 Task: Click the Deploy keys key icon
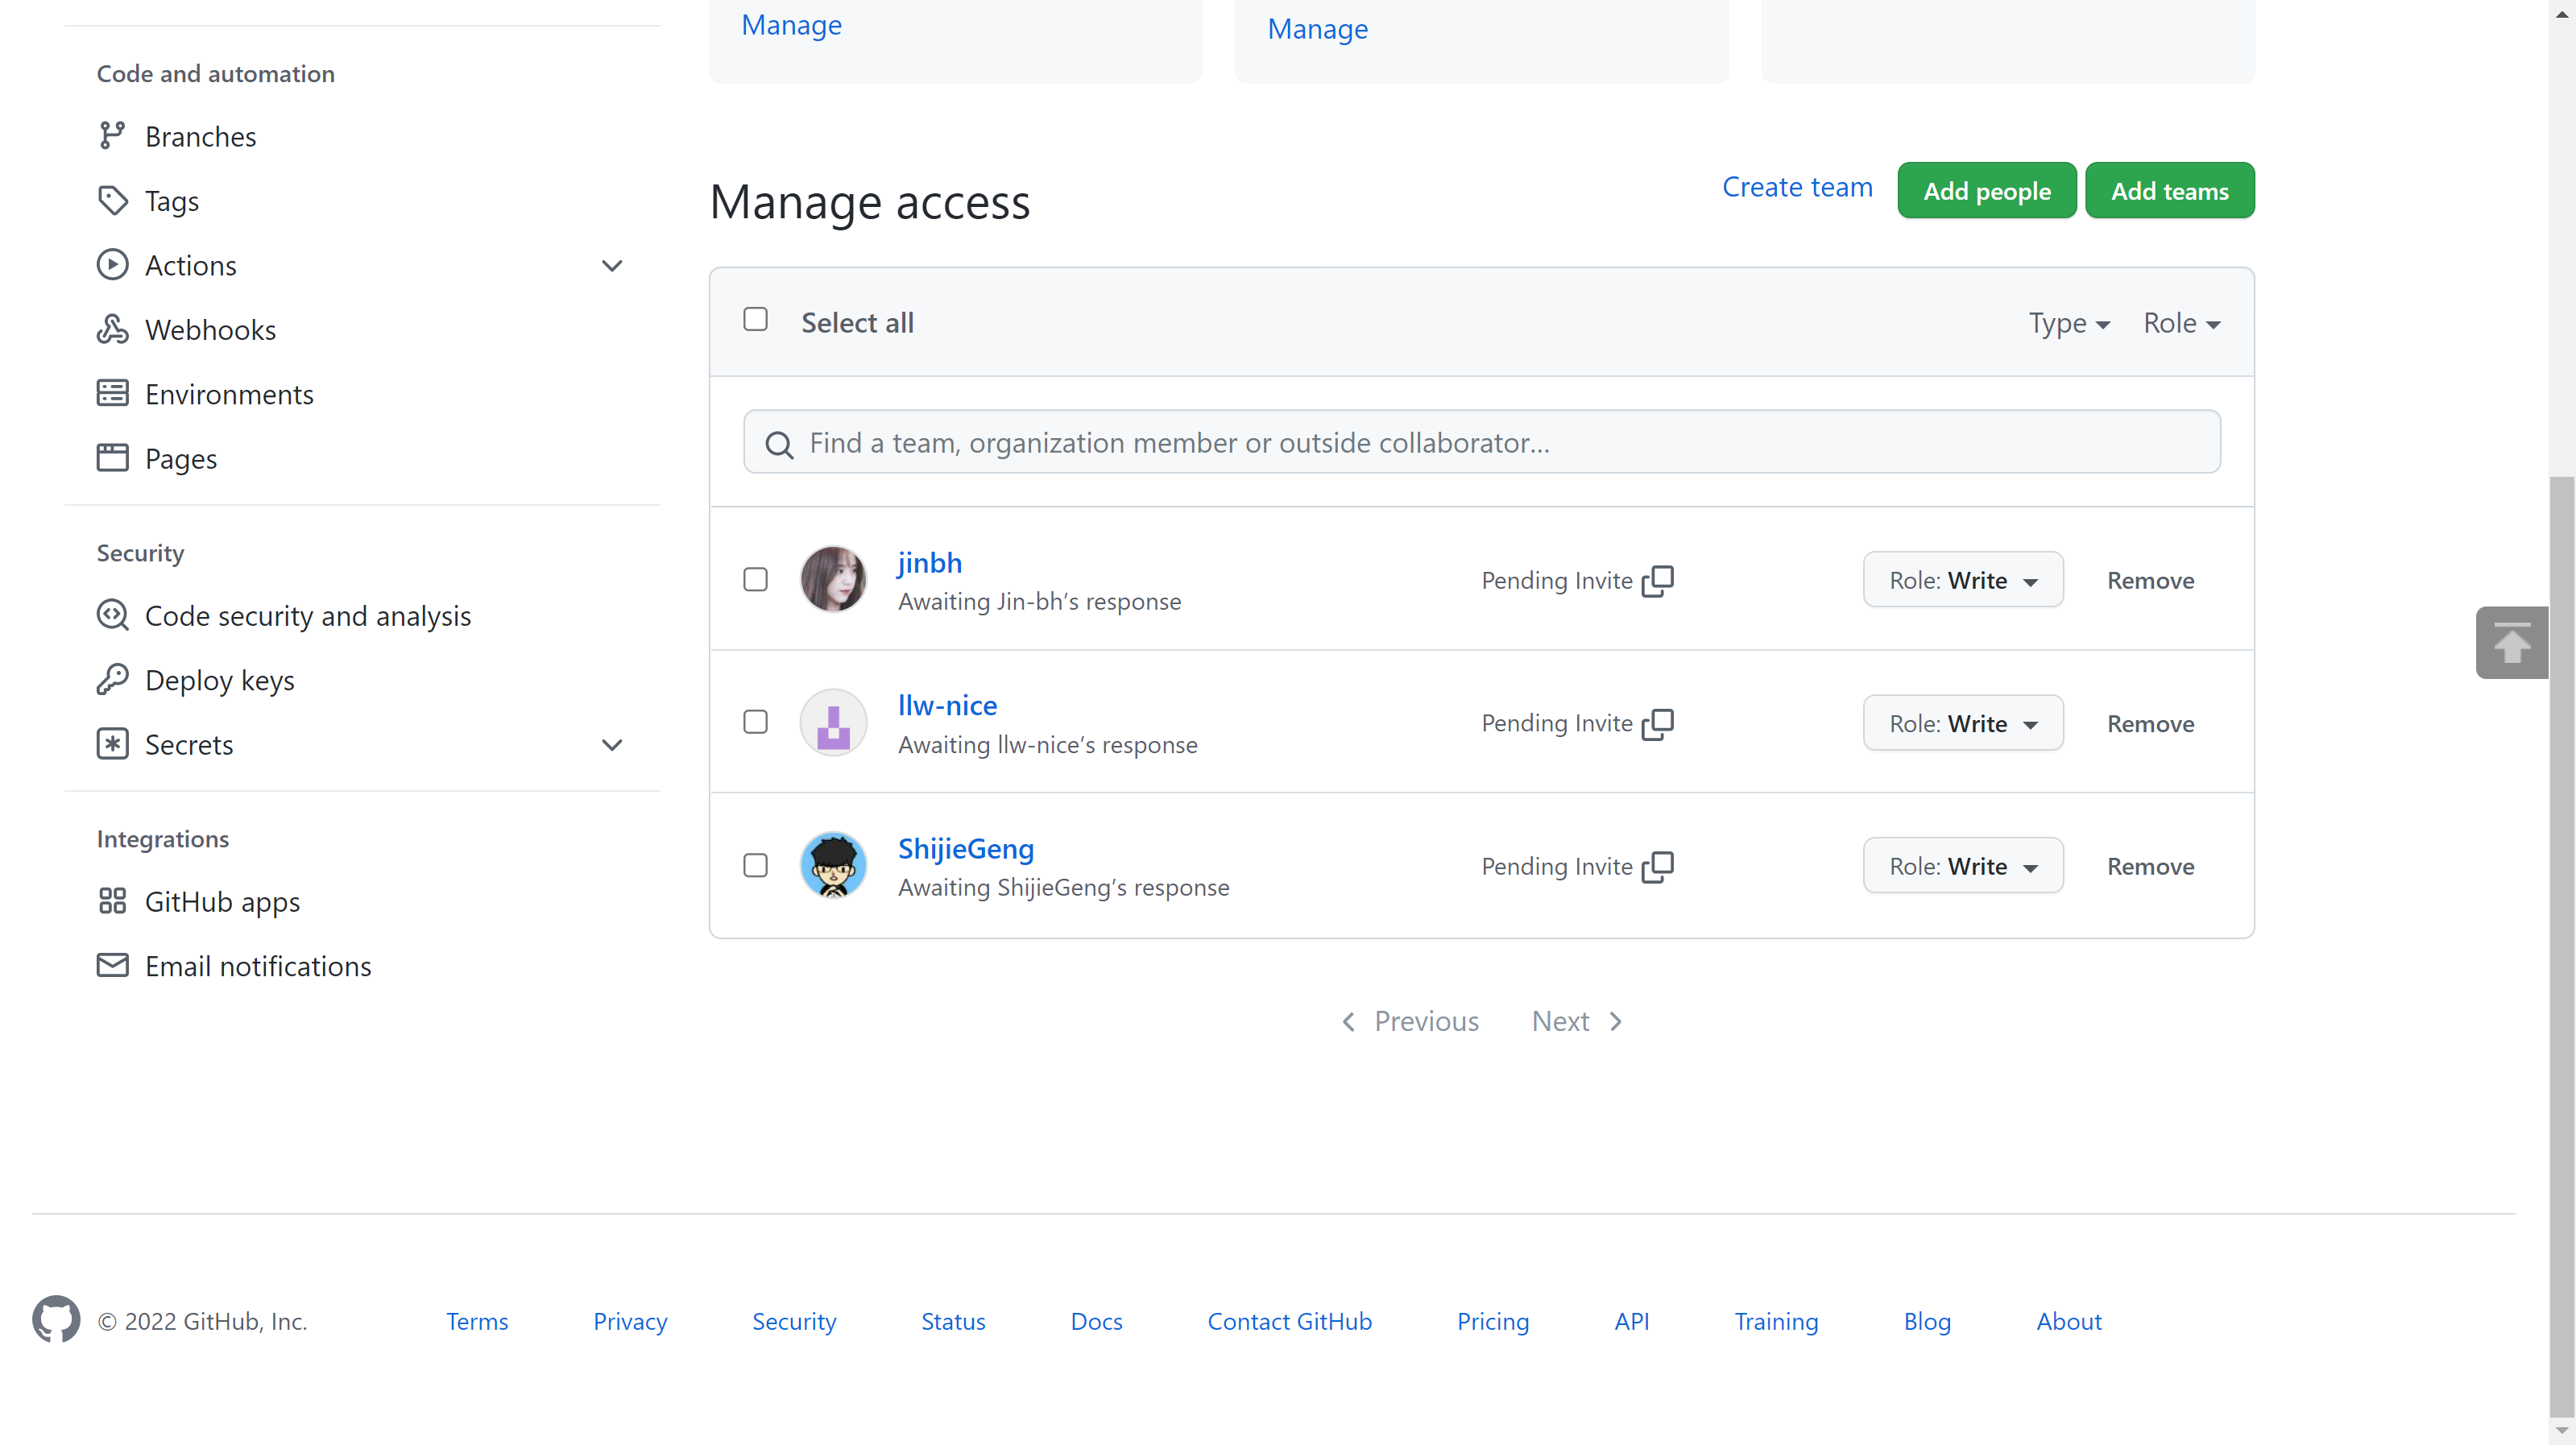coord(113,679)
